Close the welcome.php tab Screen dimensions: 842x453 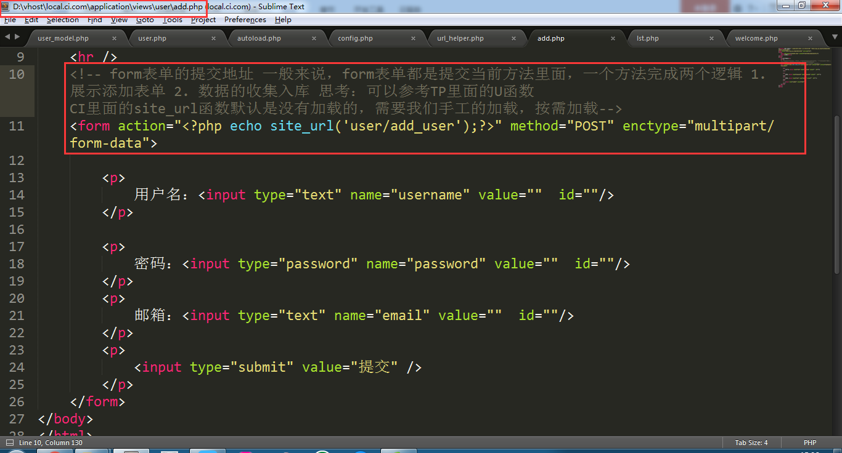coord(812,38)
